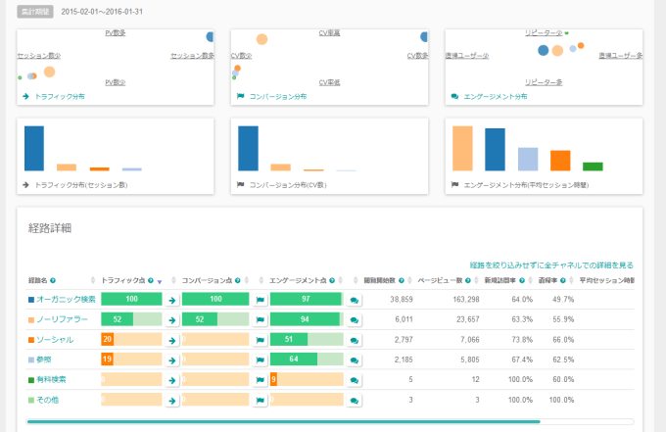Screen dimensions: 666x432
Task: Click engagement comment button in その他 row
Action: point(354,400)
